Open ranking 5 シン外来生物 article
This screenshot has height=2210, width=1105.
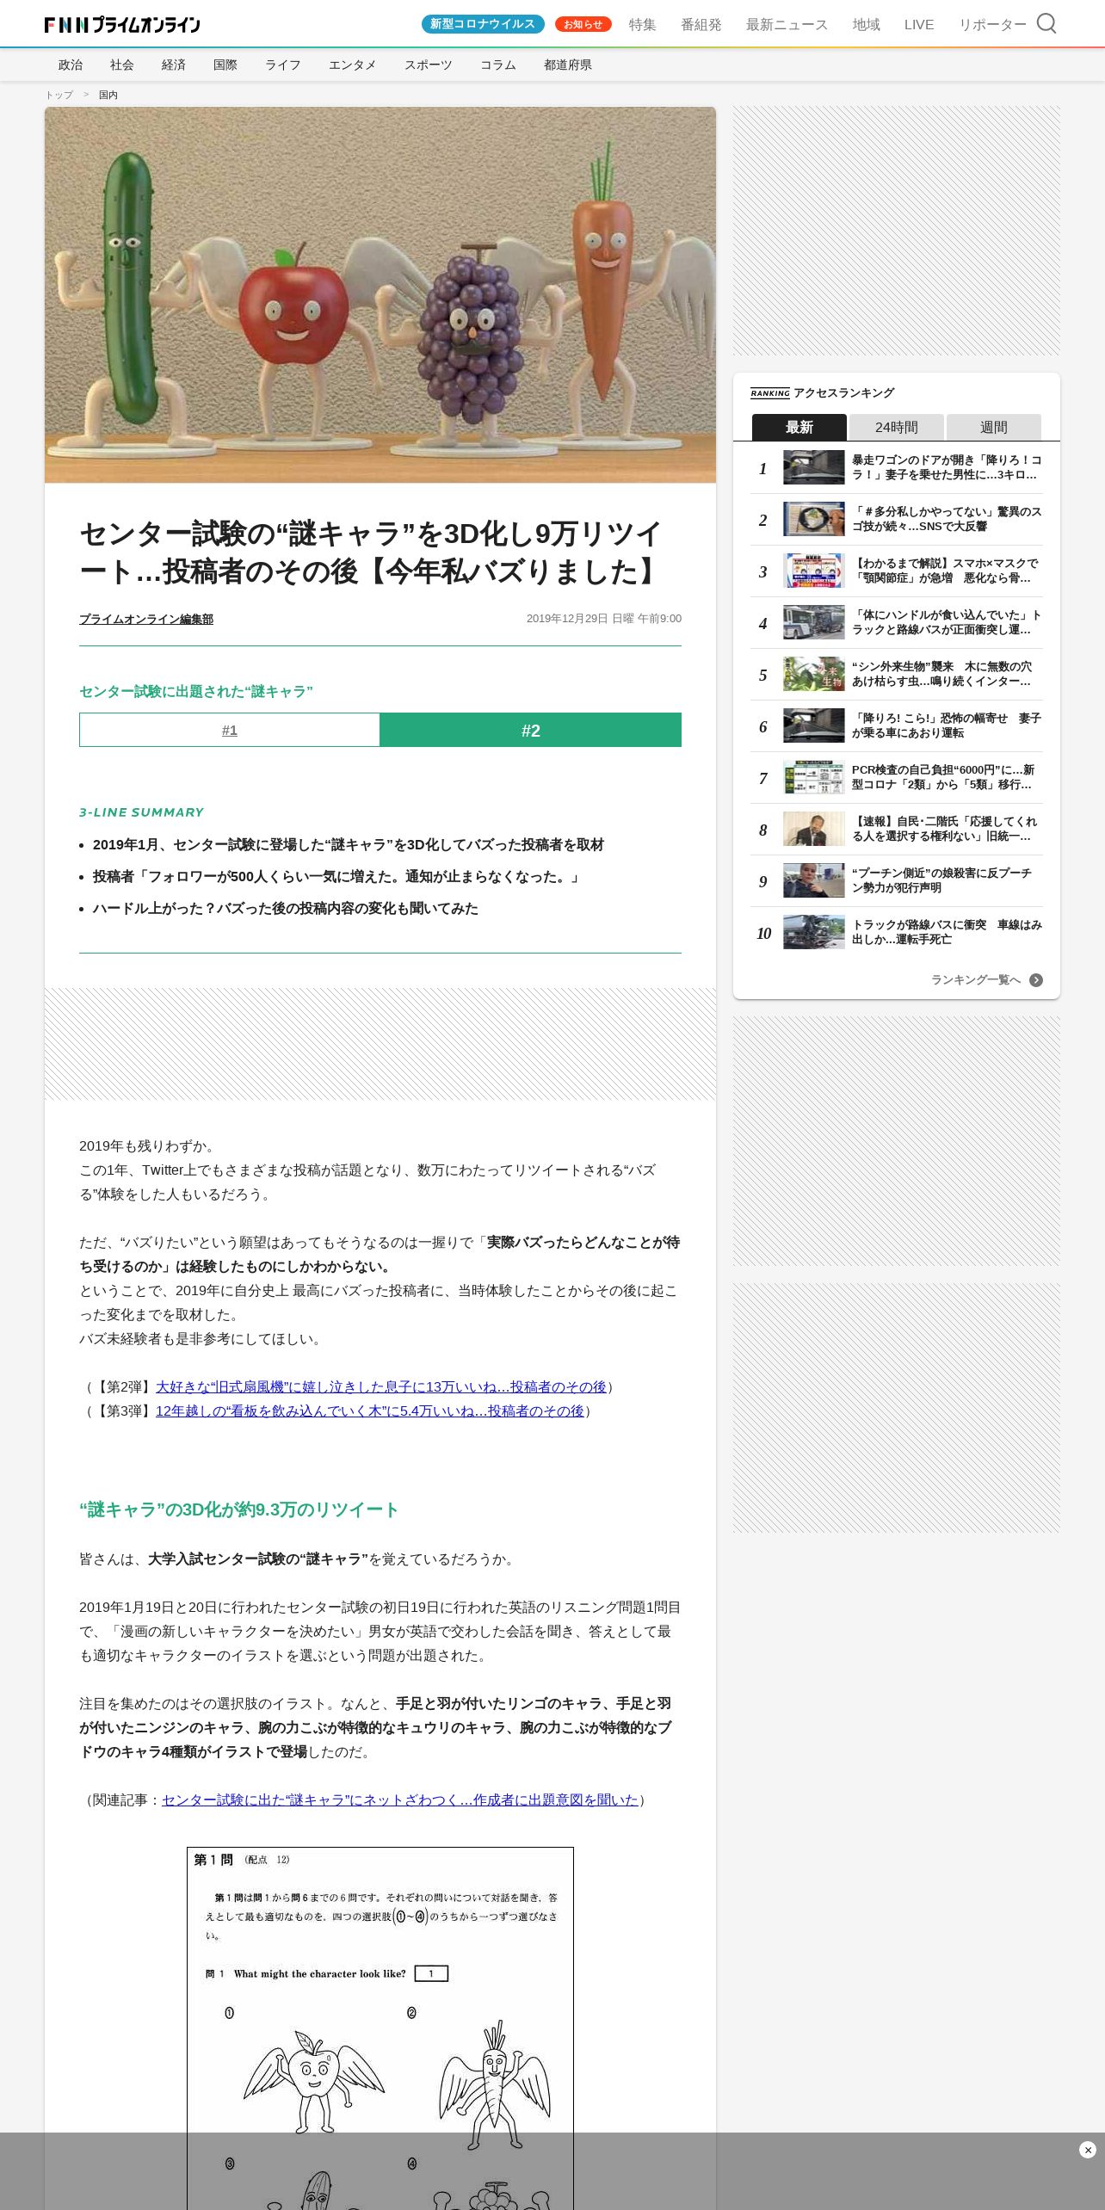pos(947,674)
